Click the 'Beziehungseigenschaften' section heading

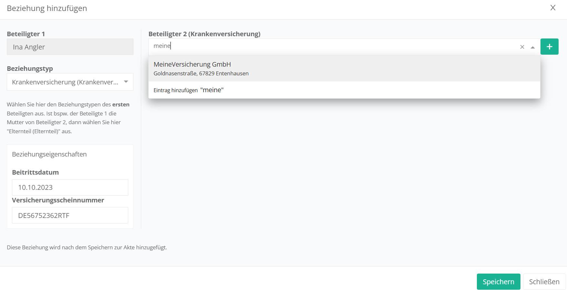pos(49,154)
